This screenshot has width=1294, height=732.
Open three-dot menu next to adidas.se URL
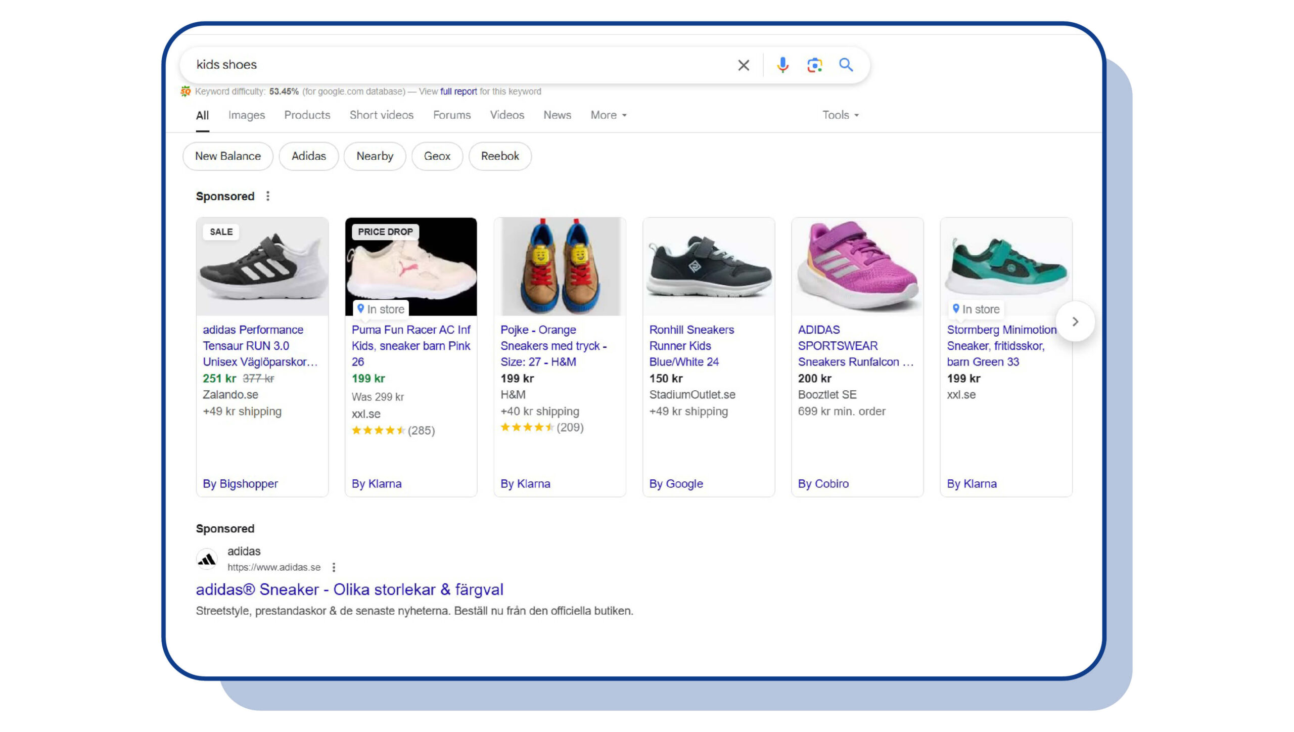tap(334, 567)
